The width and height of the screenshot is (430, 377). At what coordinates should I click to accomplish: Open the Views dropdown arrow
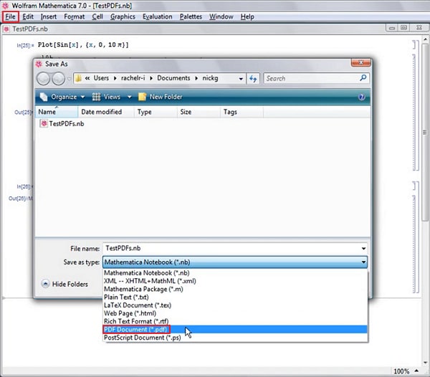pos(130,97)
